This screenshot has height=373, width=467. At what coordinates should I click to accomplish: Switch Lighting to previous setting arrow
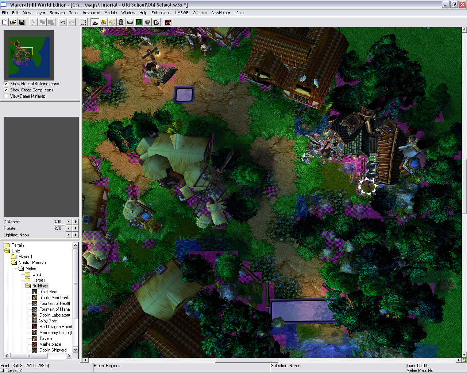tap(69, 235)
